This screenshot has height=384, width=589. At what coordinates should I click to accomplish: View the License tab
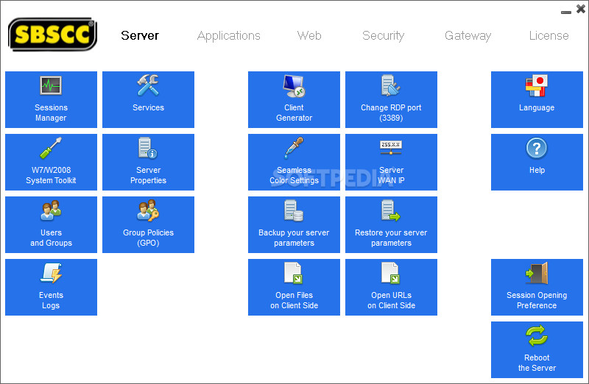click(x=549, y=35)
